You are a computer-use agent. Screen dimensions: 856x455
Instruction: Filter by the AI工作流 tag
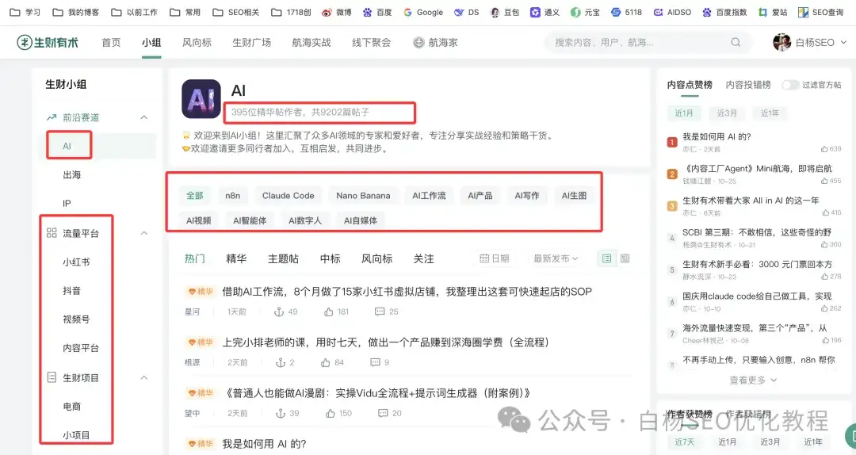click(429, 196)
